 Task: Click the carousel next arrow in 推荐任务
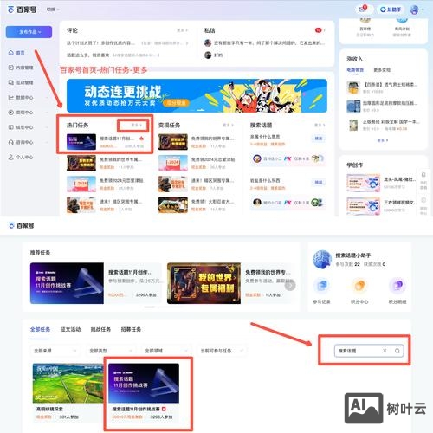click(290, 286)
